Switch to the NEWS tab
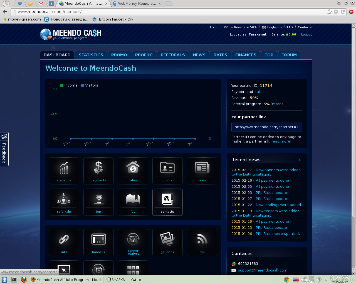Viewport: 356px width, 284px height. [199, 55]
